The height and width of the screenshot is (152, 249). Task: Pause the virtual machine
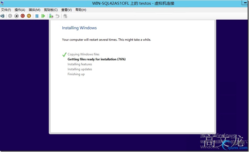37,16
